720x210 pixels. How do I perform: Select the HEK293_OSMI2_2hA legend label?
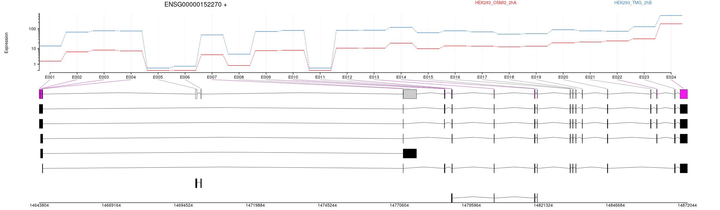(x=496, y=3)
